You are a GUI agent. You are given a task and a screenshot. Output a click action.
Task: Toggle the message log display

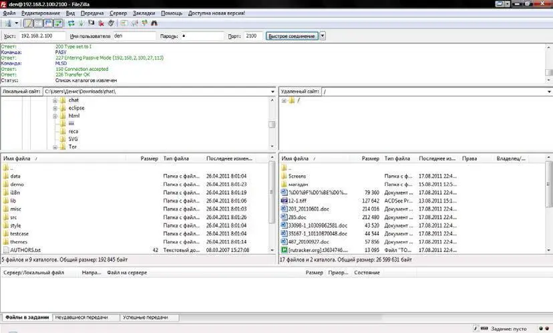click(28, 23)
